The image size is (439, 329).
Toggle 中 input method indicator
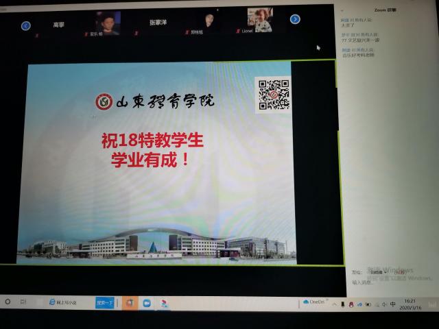pos(393,304)
